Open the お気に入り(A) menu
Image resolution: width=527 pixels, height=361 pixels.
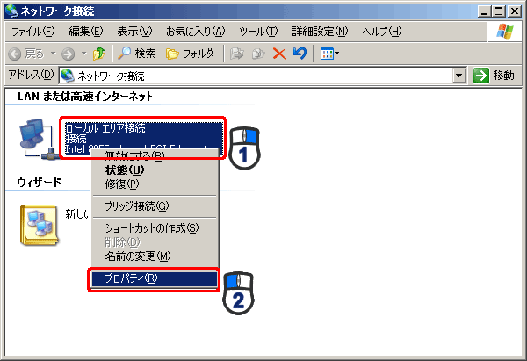pos(195,32)
